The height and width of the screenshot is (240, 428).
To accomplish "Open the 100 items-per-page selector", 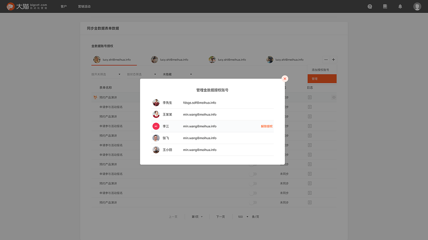I will [242, 217].
